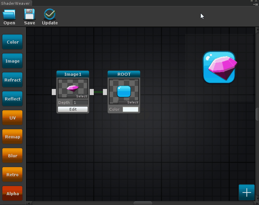Click ROOT node input port
Image resolution: width=259 pixels, height=205 pixels.
click(x=105, y=92)
